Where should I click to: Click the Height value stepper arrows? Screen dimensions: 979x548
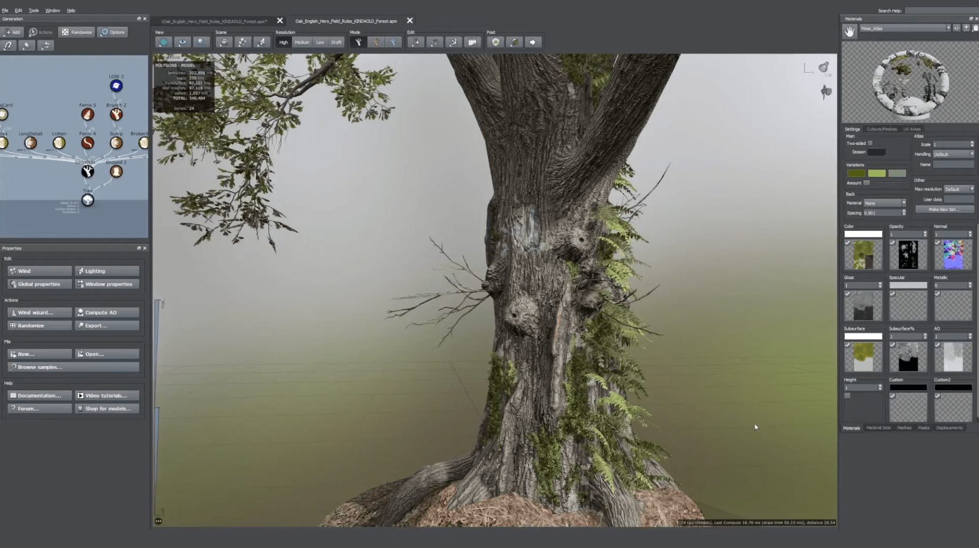880,388
